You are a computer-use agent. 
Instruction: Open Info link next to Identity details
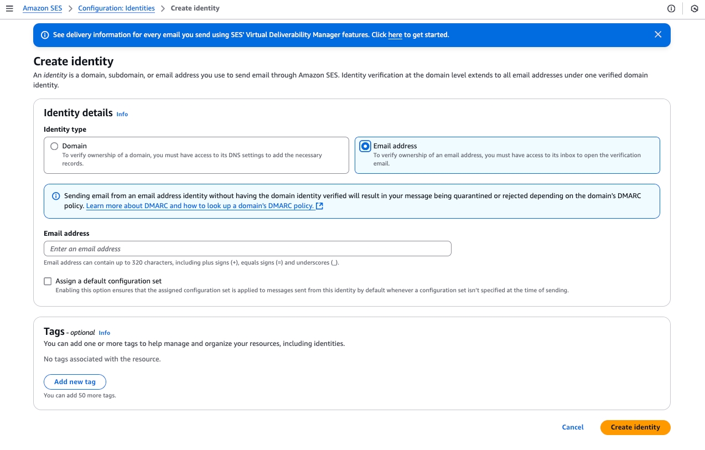pyautogui.click(x=122, y=114)
